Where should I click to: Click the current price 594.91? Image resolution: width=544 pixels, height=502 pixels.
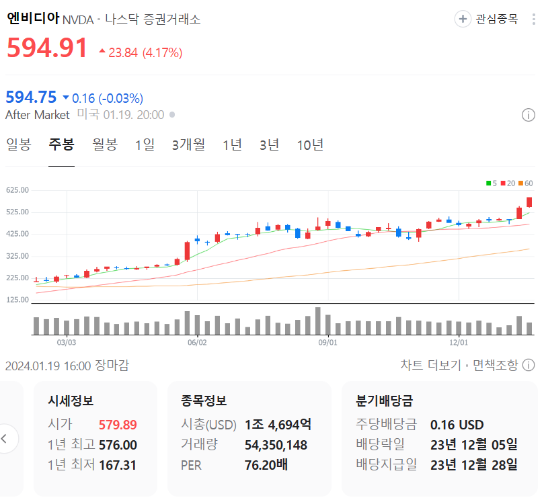47,48
